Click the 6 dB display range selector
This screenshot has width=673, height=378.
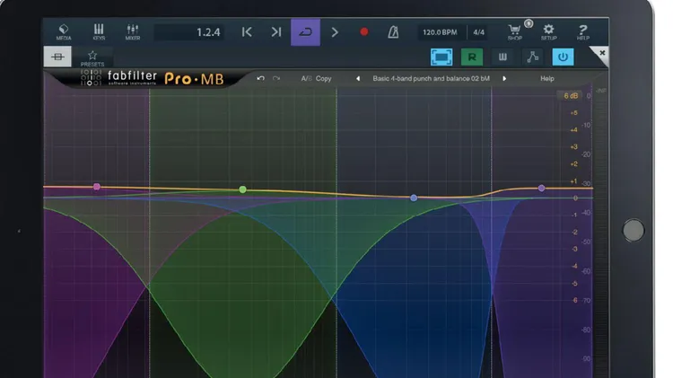tap(571, 96)
